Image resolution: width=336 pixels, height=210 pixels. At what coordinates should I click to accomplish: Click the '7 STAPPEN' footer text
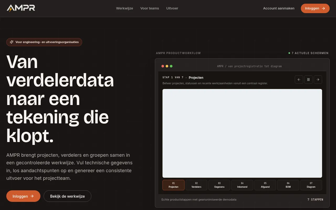point(315,199)
